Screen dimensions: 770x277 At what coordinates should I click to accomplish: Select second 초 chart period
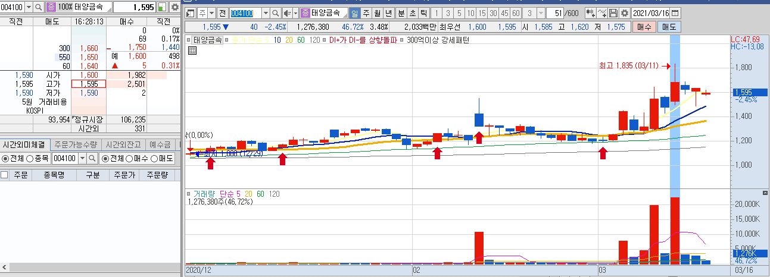click(x=413, y=12)
